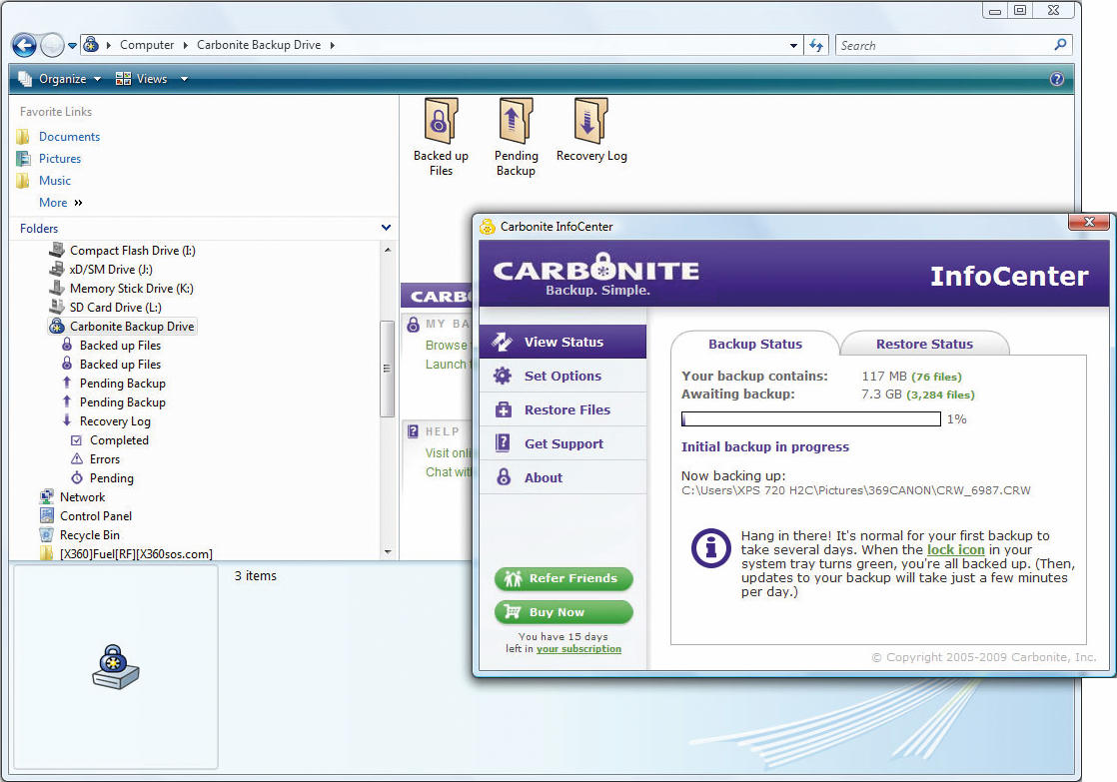Viewport: 1117px width, 782px height.
Task: Click the Computer breadcrumb in the address bar
Action: (147, 45)
